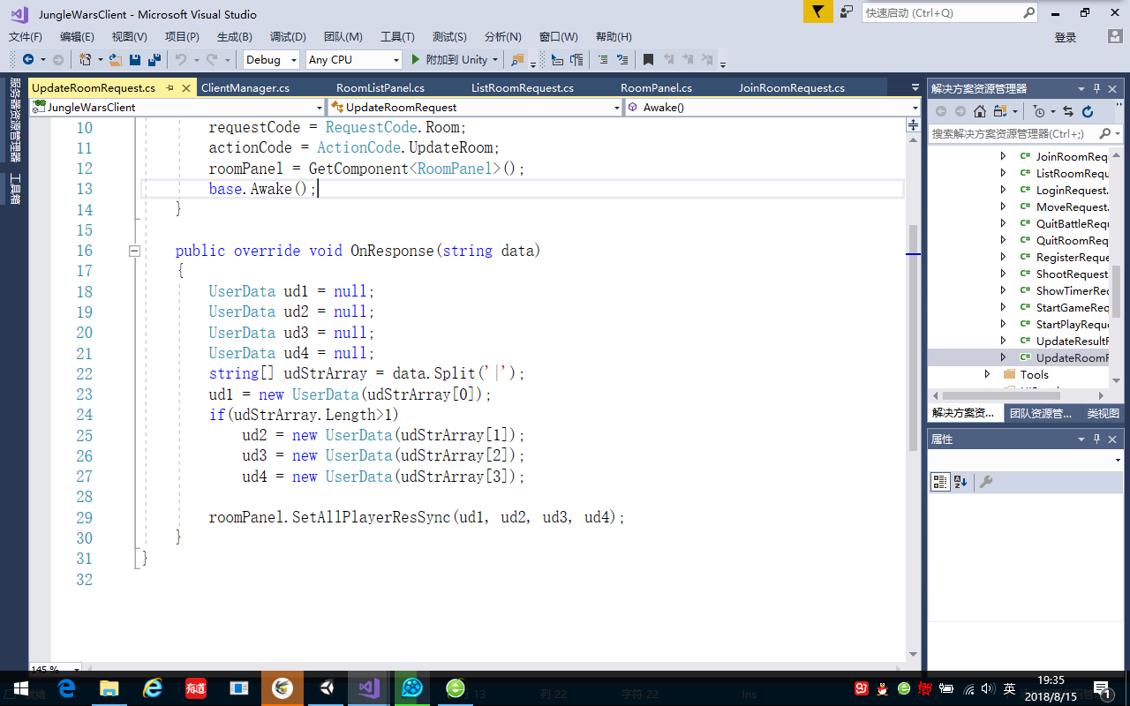1130x706 pixels.
Task: Click the Properties panel Alphabetical sort icon
Action: [960, 482]
